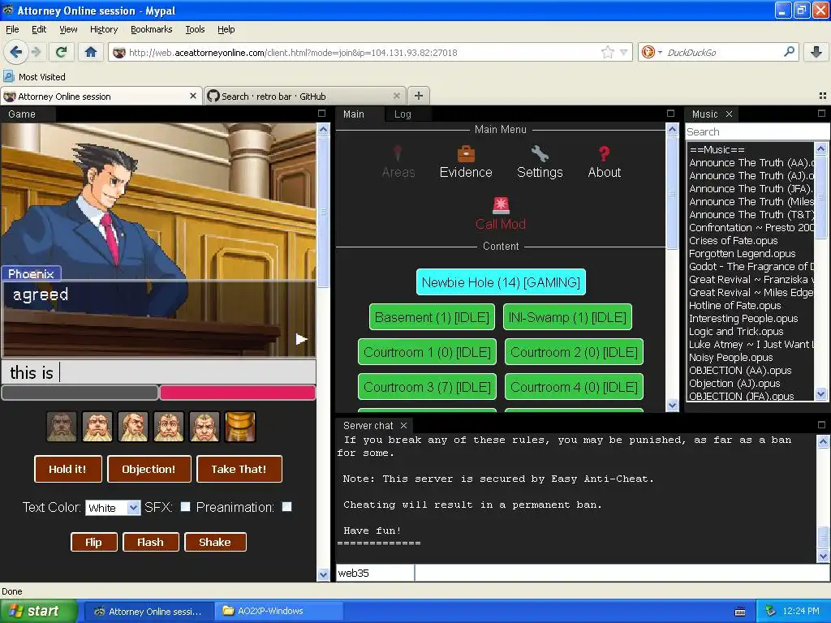Open the Text Color dropdown

tap(113, 508)
